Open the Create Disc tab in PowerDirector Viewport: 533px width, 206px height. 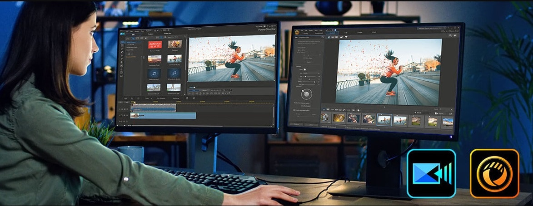tap(167, 33)
